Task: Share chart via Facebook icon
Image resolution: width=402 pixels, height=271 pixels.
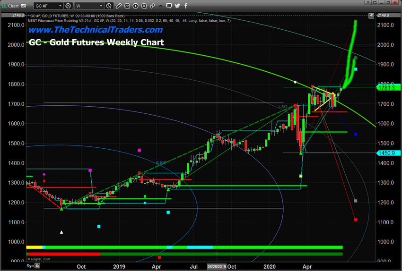Action: coord(185,6)
